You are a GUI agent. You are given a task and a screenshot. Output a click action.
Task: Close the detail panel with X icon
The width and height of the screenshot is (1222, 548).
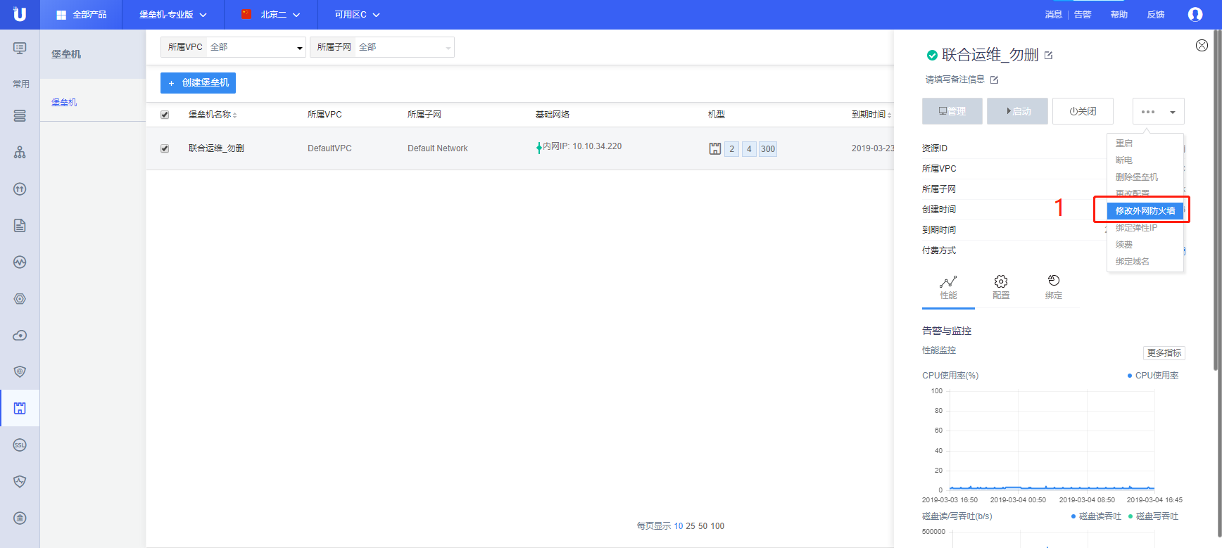pos(1202,45)
